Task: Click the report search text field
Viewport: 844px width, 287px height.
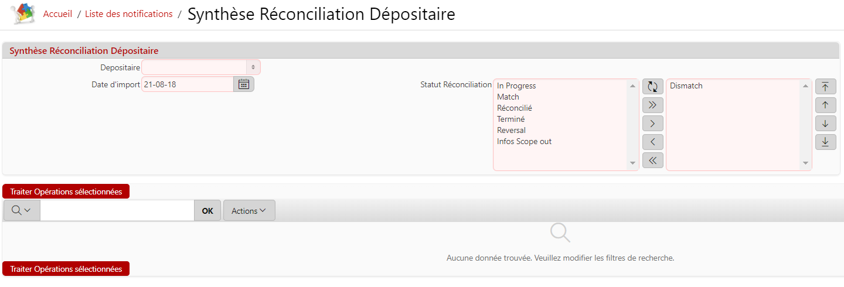Action: [x=117, y=211]
